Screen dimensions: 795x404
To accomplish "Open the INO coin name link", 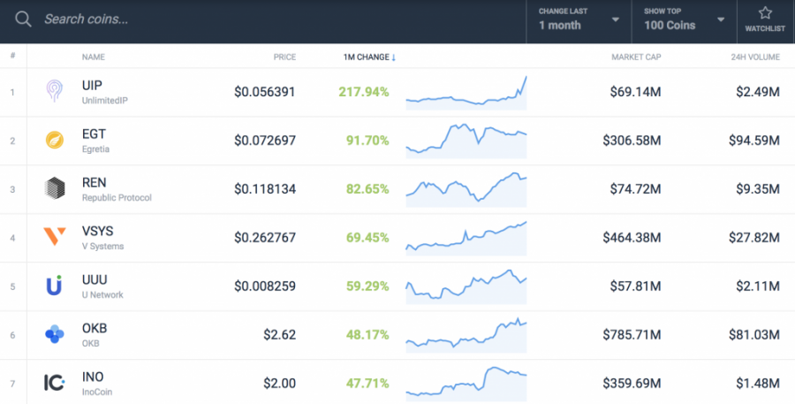I will coord(93,377).
